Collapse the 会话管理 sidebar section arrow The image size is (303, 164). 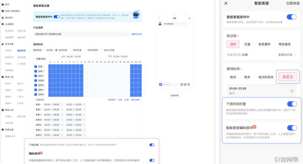point(27,24)
